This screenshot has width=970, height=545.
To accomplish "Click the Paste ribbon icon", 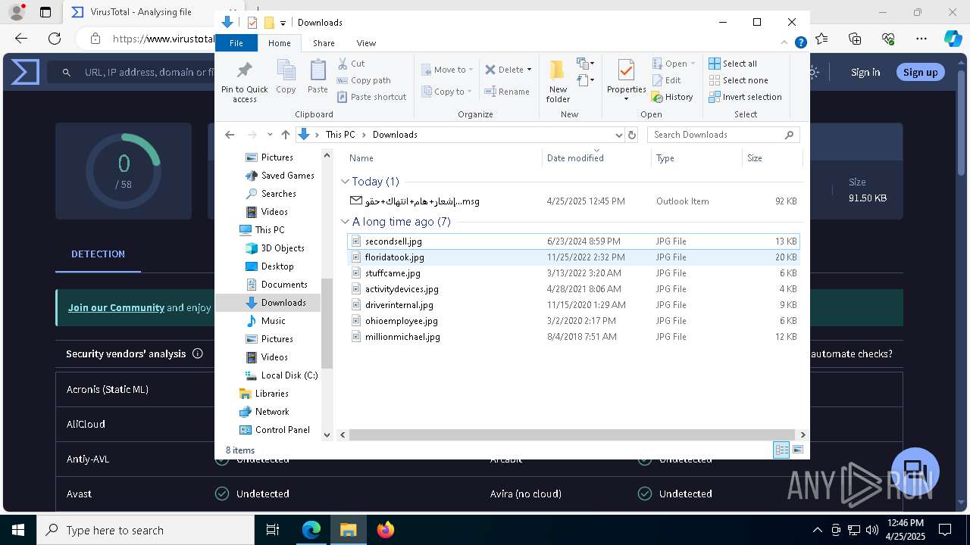I will 318,77.
